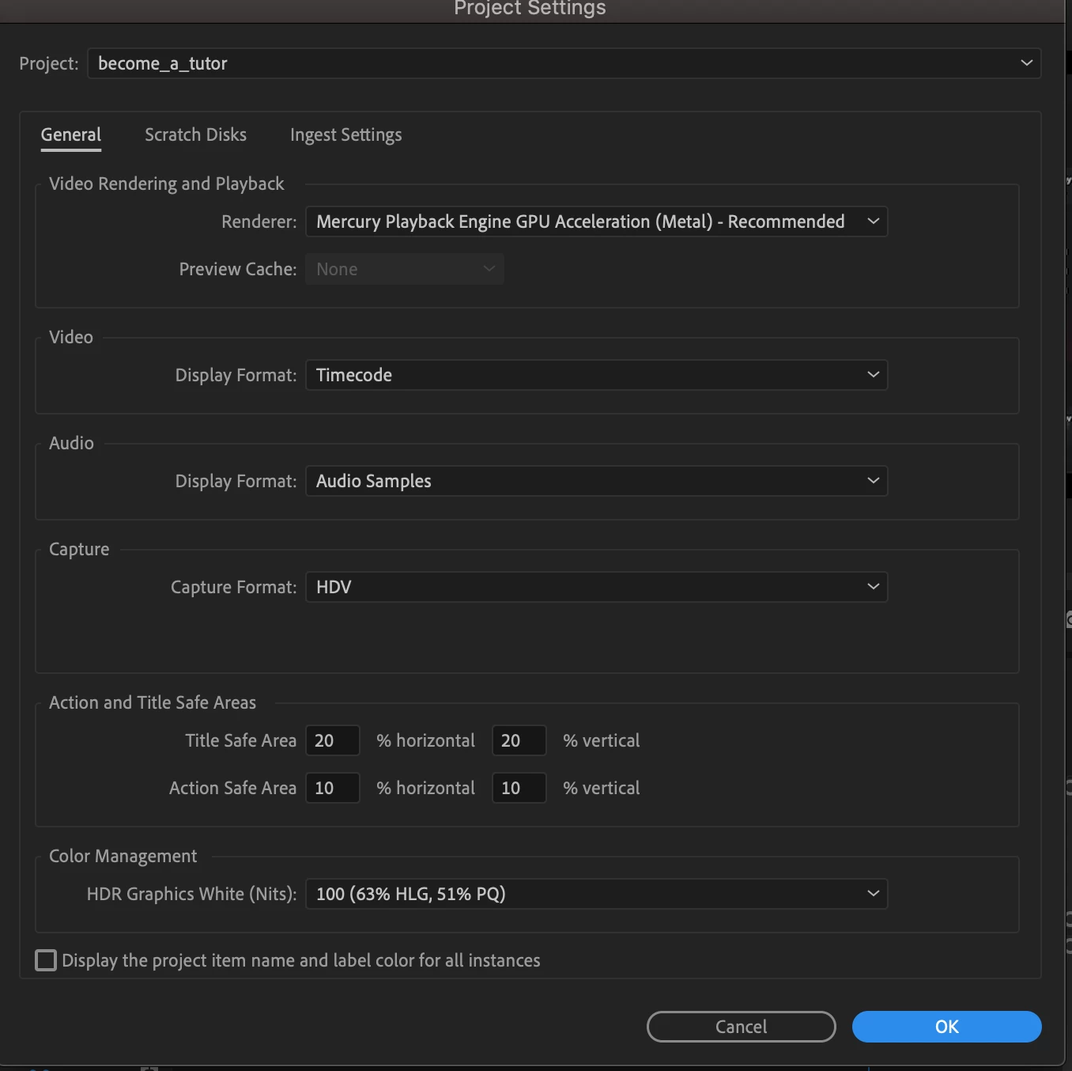The height and width of the screenshot is (1071, 1072).
Task: Switch to the Scratch Disks tab
Action: 195,135
